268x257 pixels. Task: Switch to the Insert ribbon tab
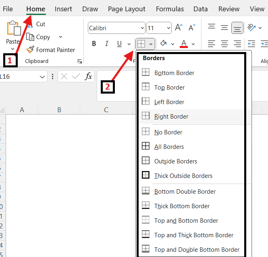pyautogui.click(x=63, y=9)
